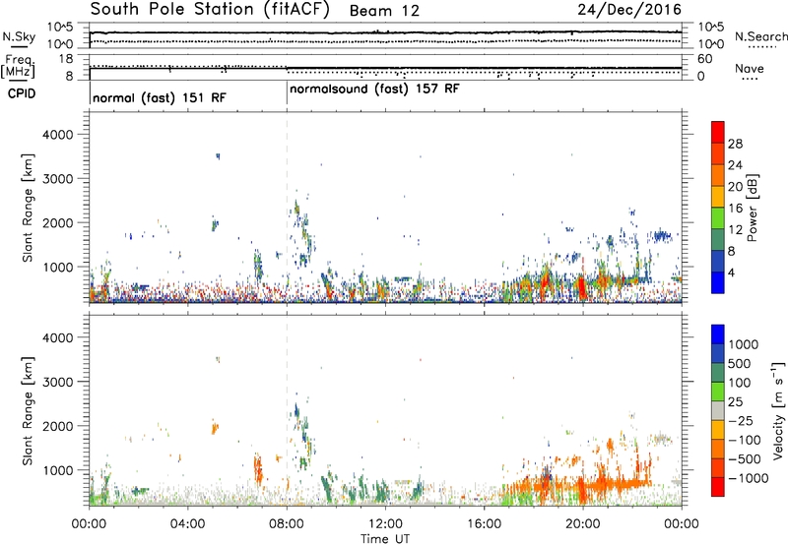Click the date '24/Dec/2016'

click(629, 10)
